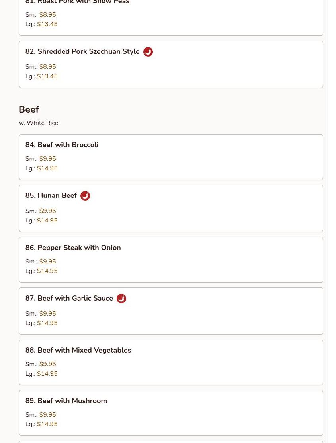
Task: Click the small $9.95 price under Hunan Beef
Action: tap(47, 211)
